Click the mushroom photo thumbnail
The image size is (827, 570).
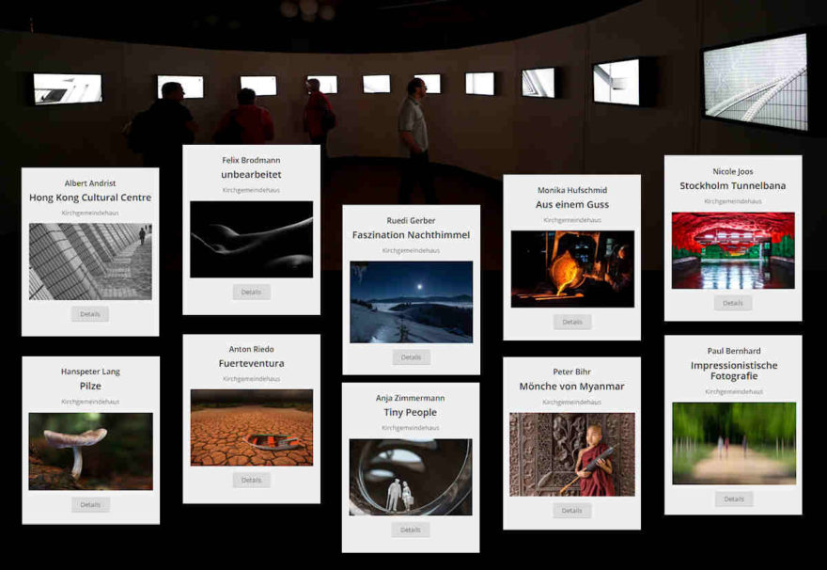(90, 451)
